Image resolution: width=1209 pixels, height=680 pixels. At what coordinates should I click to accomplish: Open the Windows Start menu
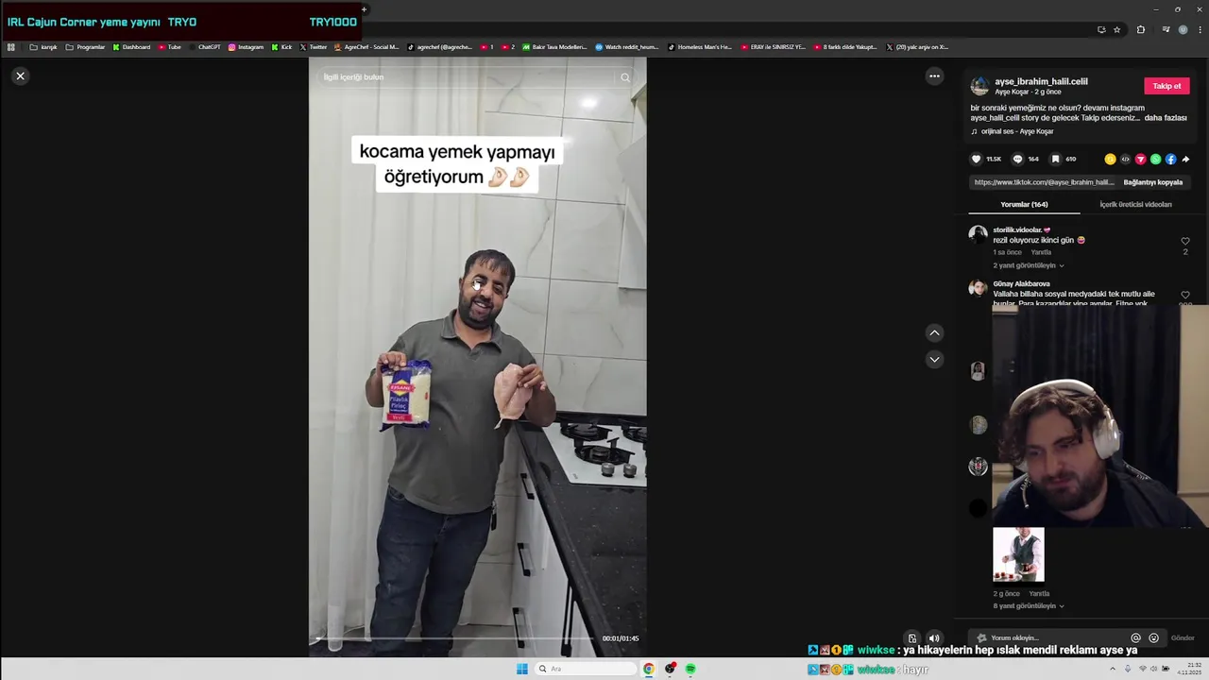coord(522,669)
